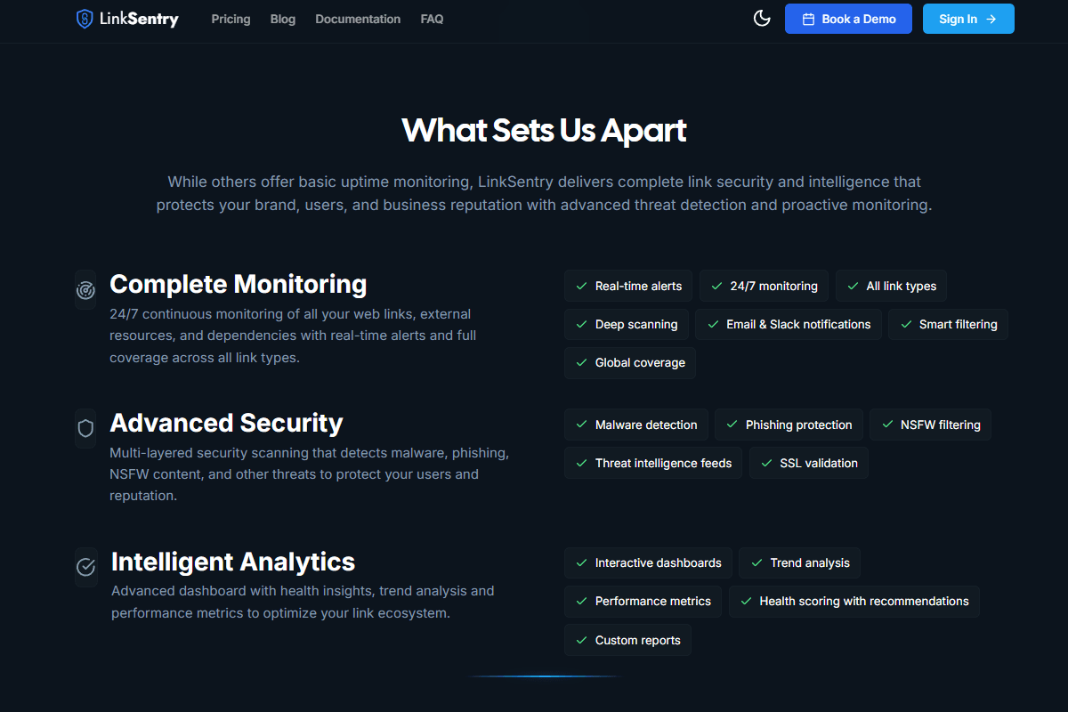Open the Pricing menu item
Screen dimensions: 1068x712
231,19
